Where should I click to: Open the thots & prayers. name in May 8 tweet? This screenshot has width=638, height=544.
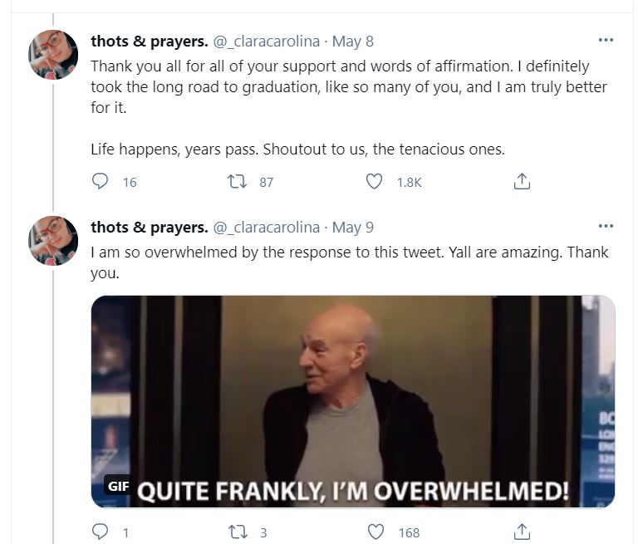click(x=150, y=42)
